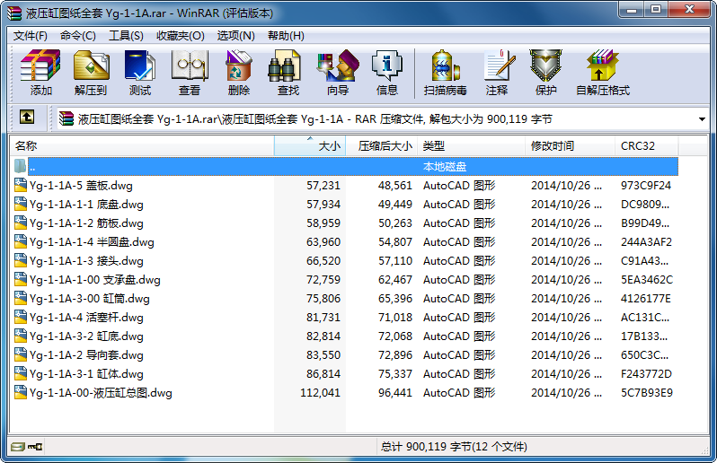Click the parent folder icon in file list

click(x=20, y=166)
